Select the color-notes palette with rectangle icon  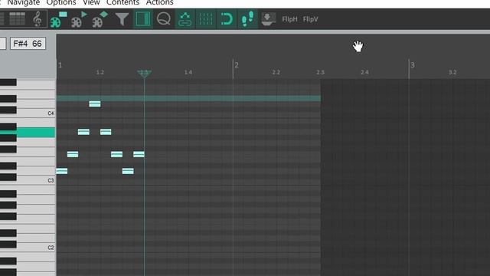click(x=58, y=19)
